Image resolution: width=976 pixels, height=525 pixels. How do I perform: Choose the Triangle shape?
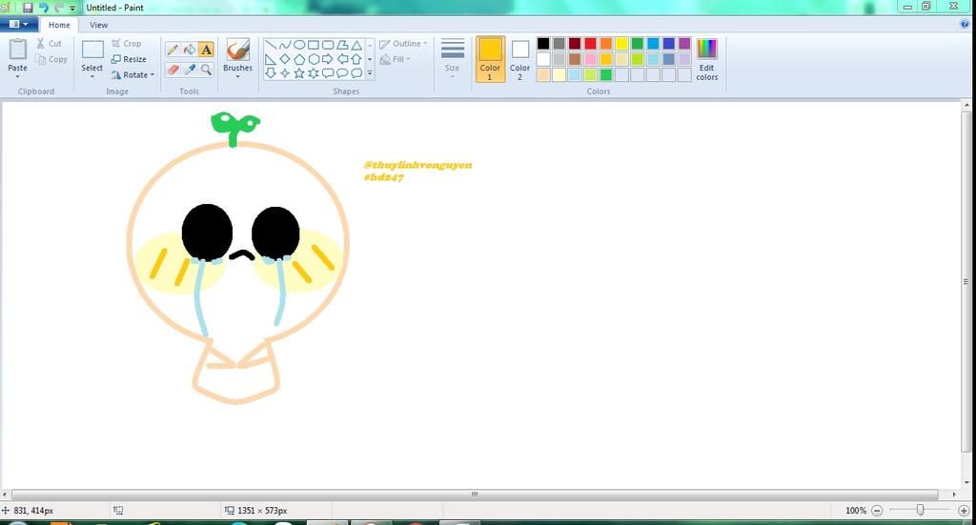click(356, 45)
